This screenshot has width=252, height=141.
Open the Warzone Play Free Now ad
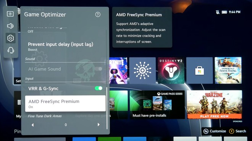[x=215, y=104]
